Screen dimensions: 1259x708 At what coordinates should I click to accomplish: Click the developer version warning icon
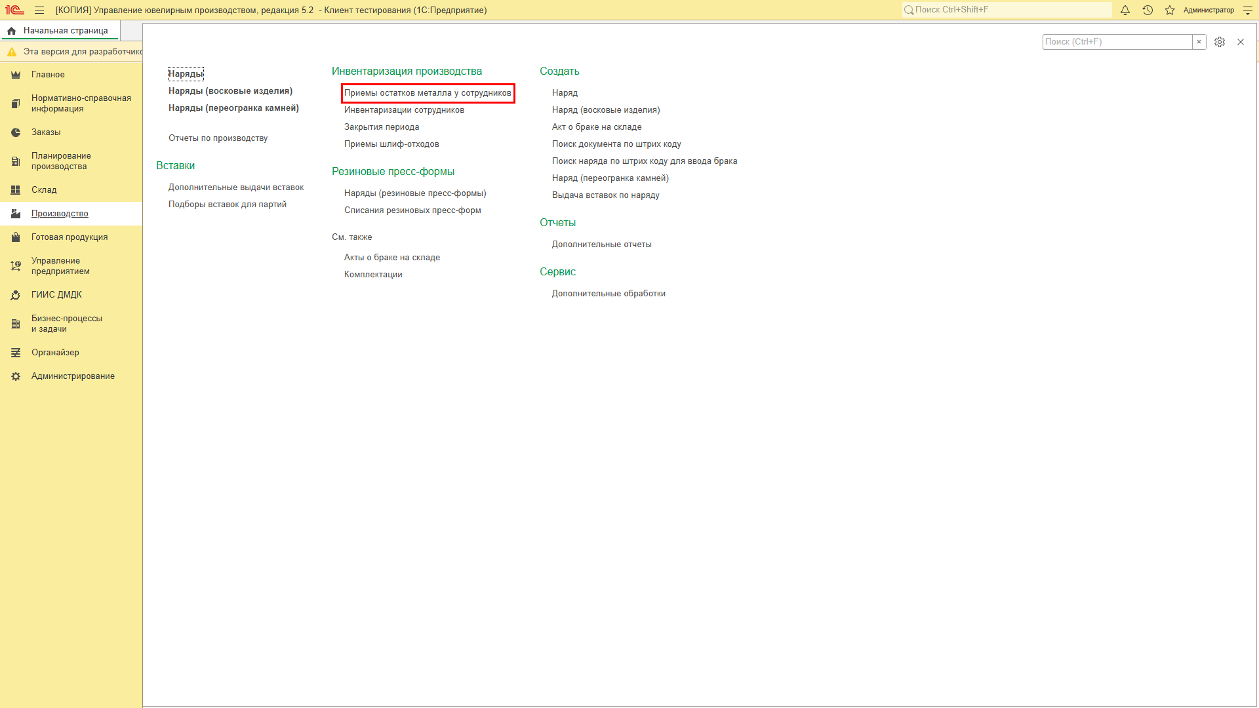tap(12, 52)
